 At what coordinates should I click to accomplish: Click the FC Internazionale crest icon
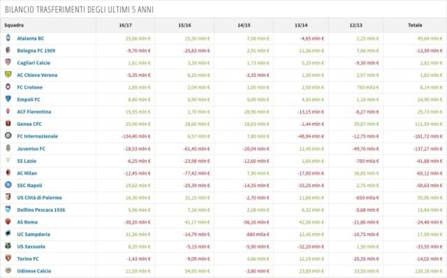(8, 136)
